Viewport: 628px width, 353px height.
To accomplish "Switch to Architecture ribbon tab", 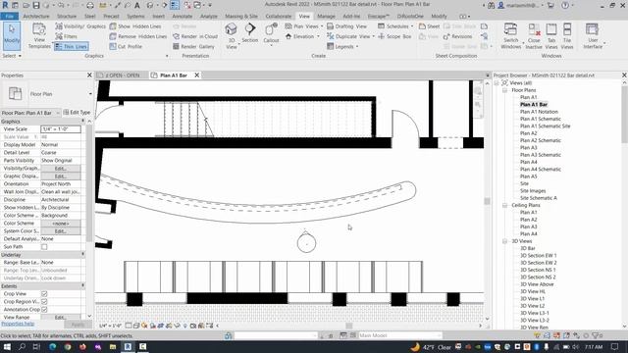I will [36, 16].
